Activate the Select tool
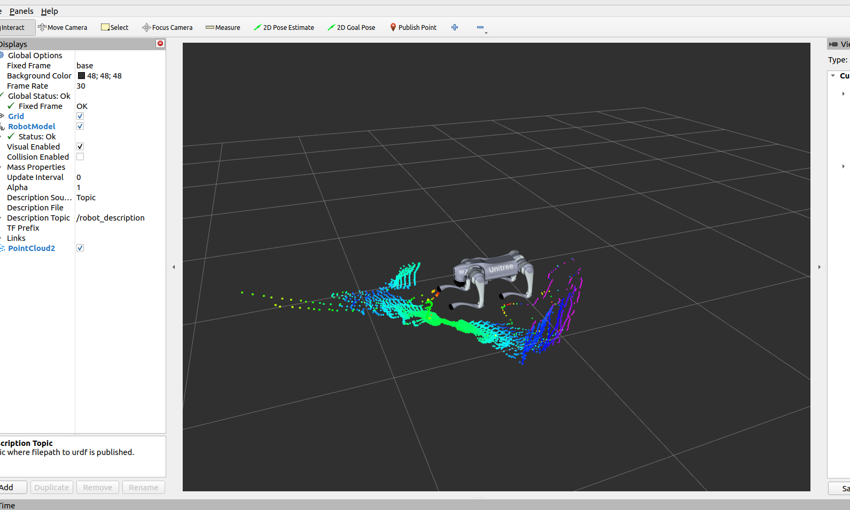 115,27
